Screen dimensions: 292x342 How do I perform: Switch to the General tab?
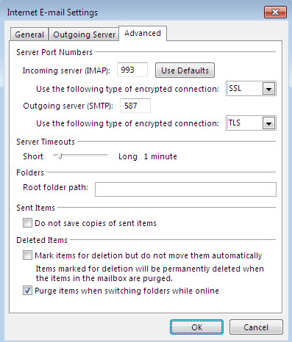(29, 34)
